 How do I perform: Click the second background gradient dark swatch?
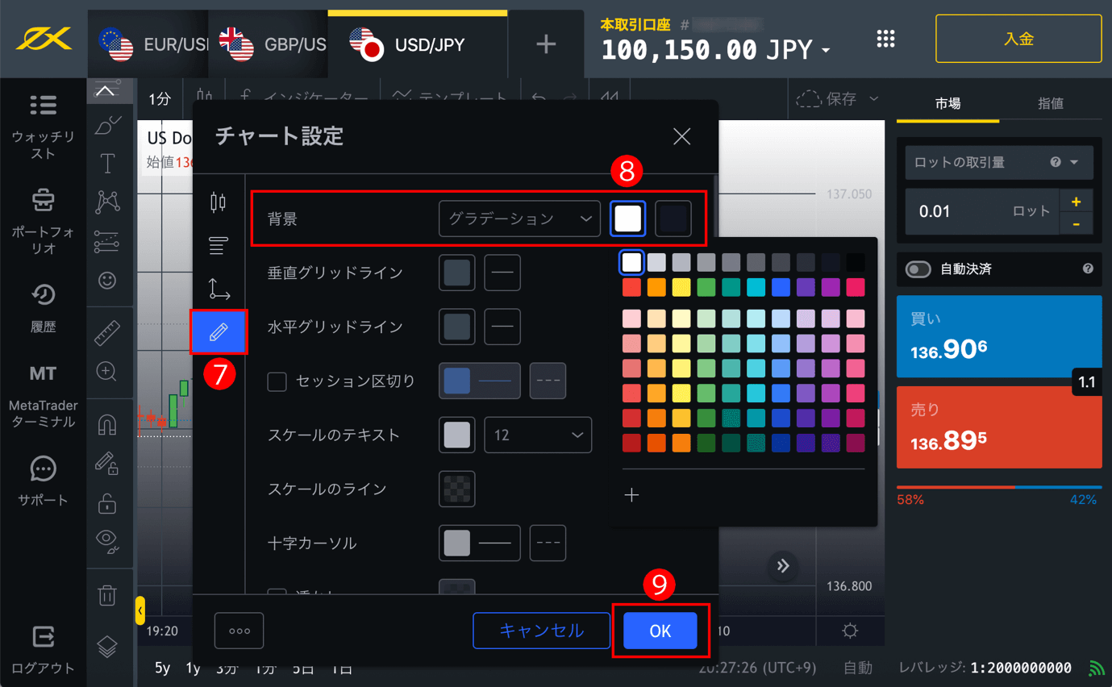(673, 219)
